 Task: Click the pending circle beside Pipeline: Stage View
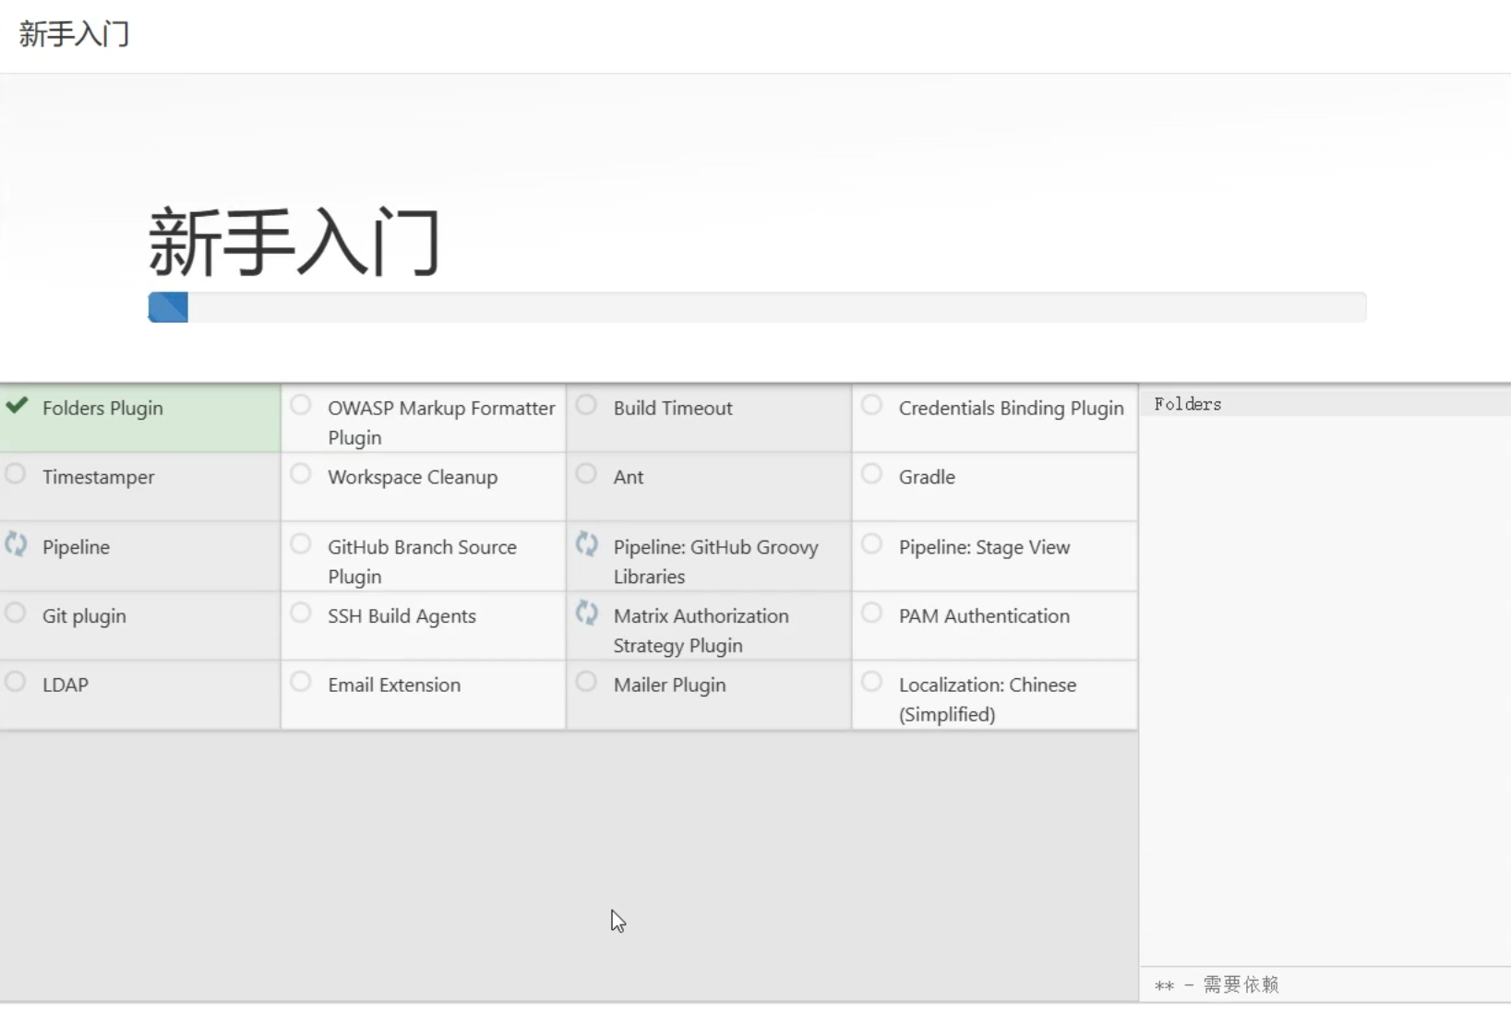tap(872, 544)
